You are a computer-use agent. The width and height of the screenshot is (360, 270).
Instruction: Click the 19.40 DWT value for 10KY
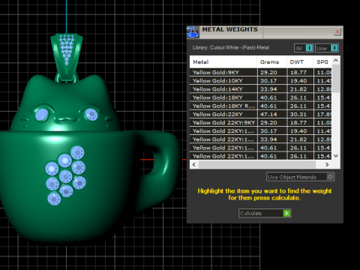coord(298,81)
